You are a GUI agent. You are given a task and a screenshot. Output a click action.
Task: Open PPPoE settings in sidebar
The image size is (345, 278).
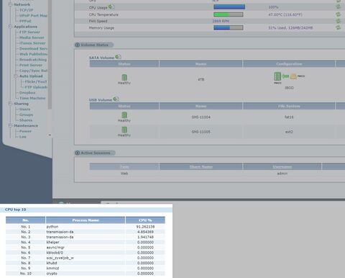coord(25,21)
